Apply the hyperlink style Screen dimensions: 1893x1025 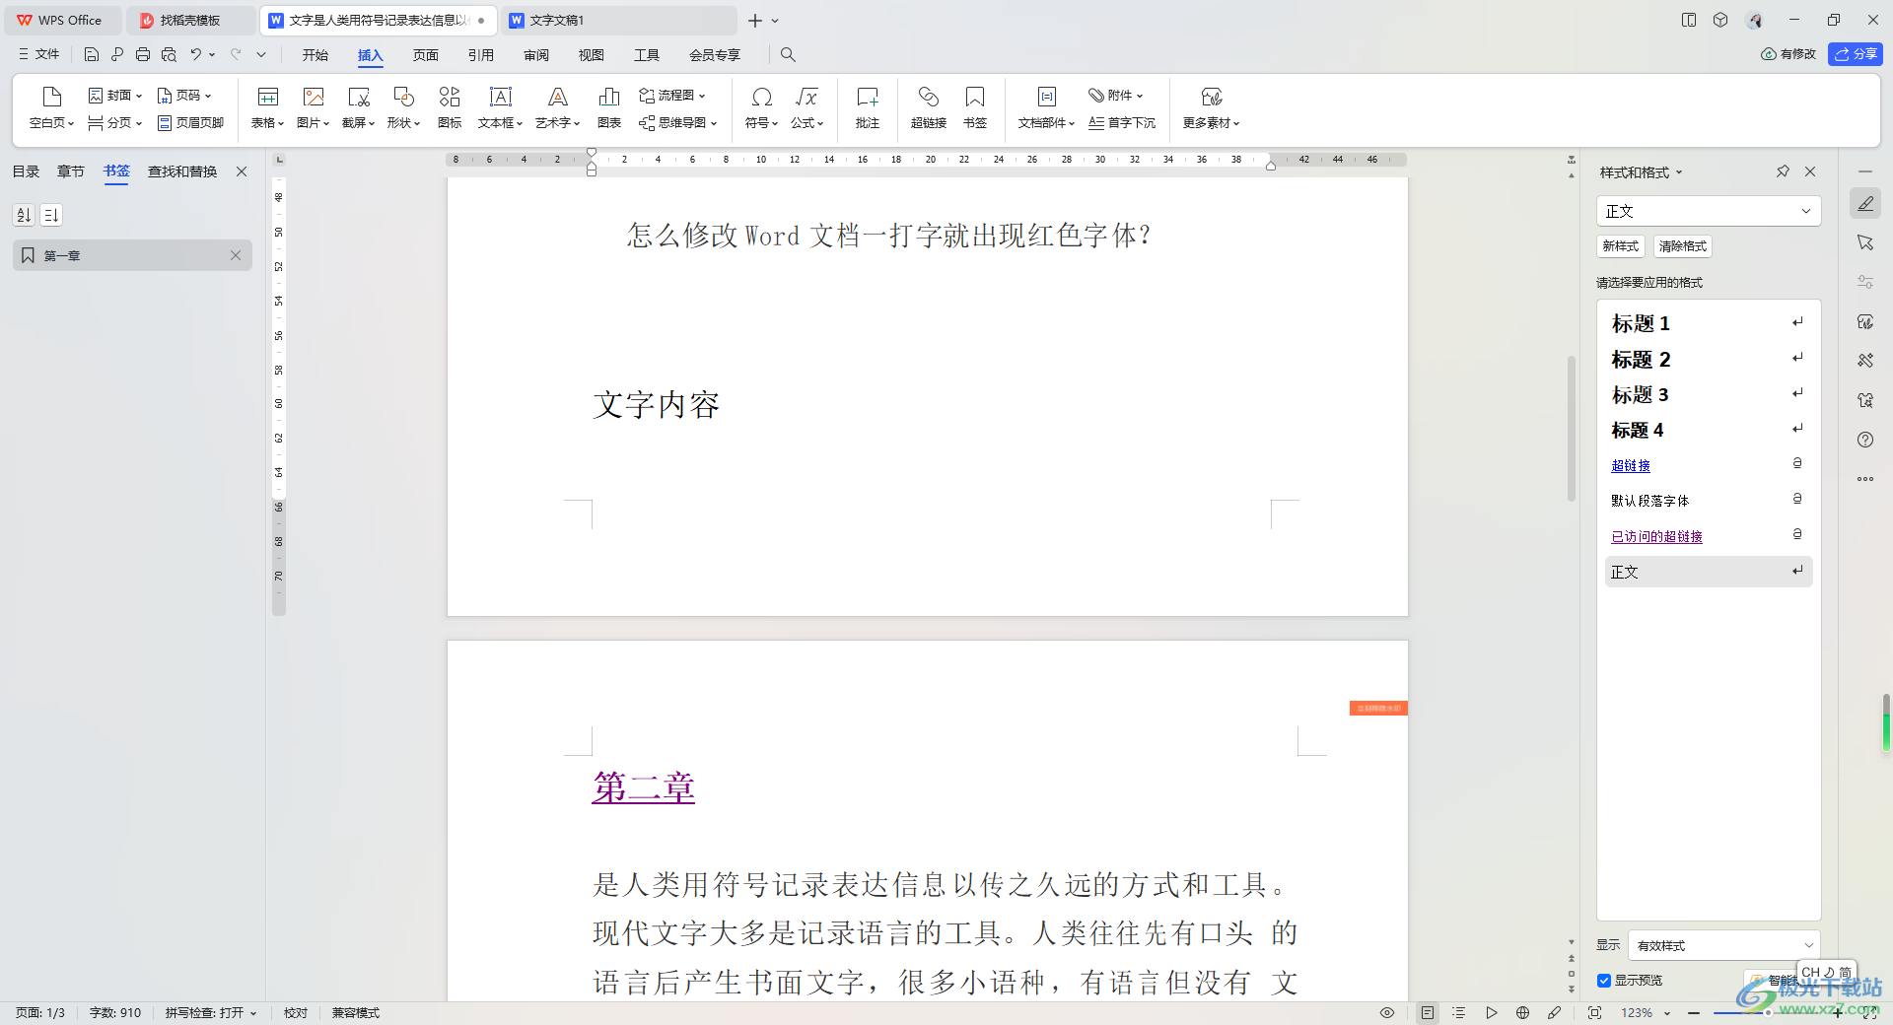pos(1709,465)
